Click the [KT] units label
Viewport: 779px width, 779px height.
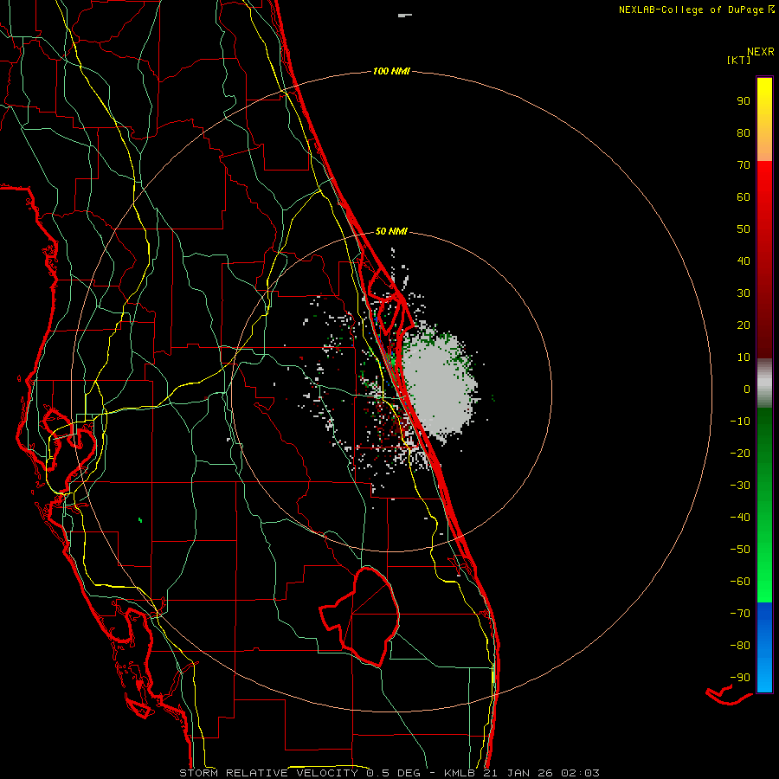click(x=739, y=60)
